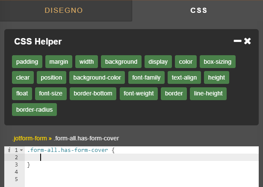Insert the padding property

tap(27, 62)
